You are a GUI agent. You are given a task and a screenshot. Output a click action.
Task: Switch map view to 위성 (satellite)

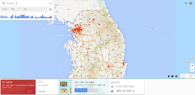coord(191,76)
